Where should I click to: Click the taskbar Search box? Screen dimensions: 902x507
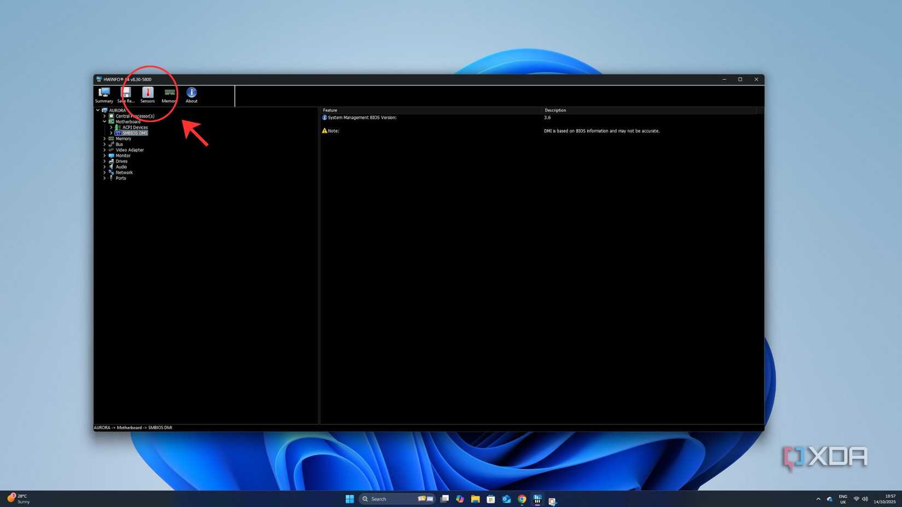(397, 499)
